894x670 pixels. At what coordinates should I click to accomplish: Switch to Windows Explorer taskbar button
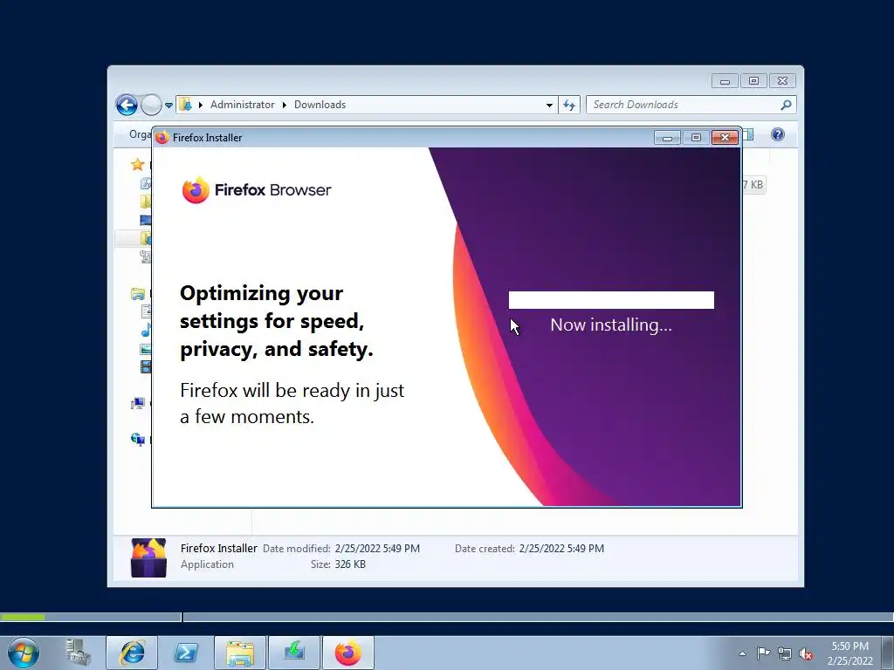[240, 653]
